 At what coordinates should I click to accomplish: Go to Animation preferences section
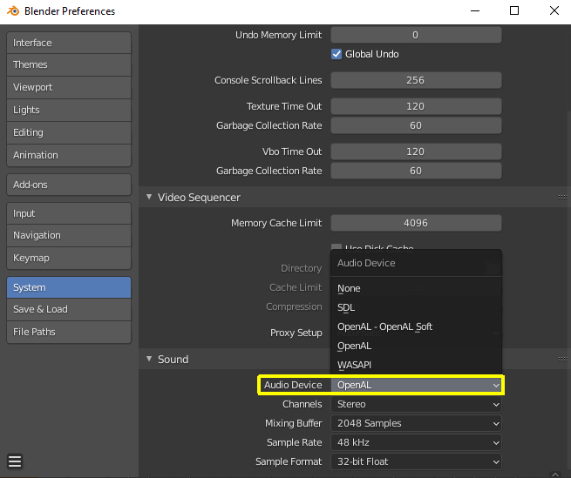(x=69, y=155)
